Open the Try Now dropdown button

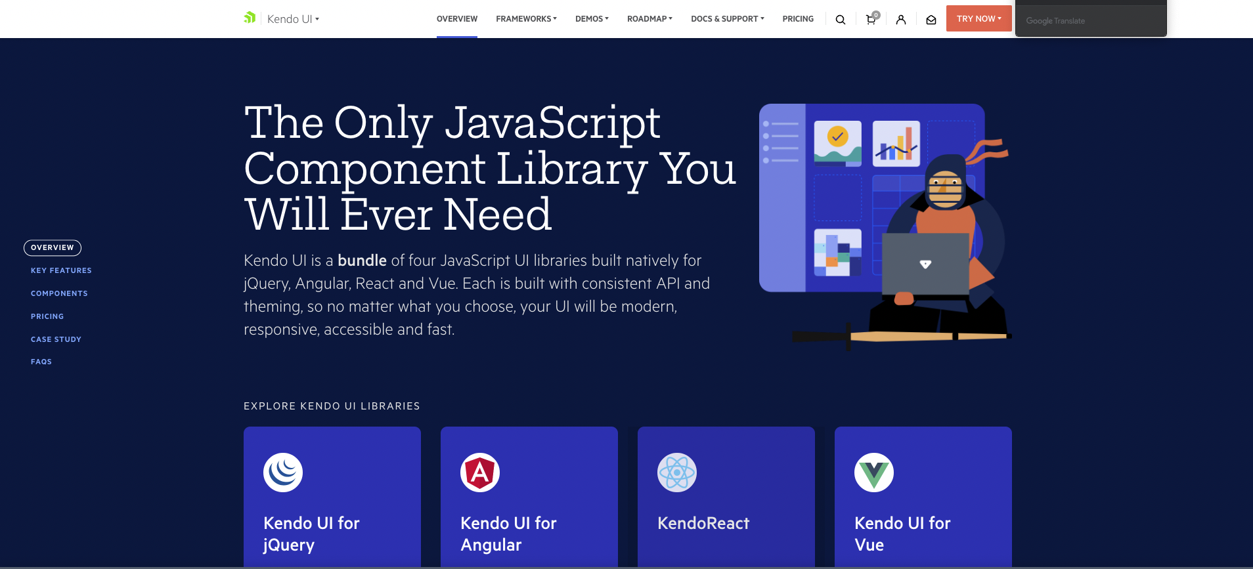(x=978, y=18)
